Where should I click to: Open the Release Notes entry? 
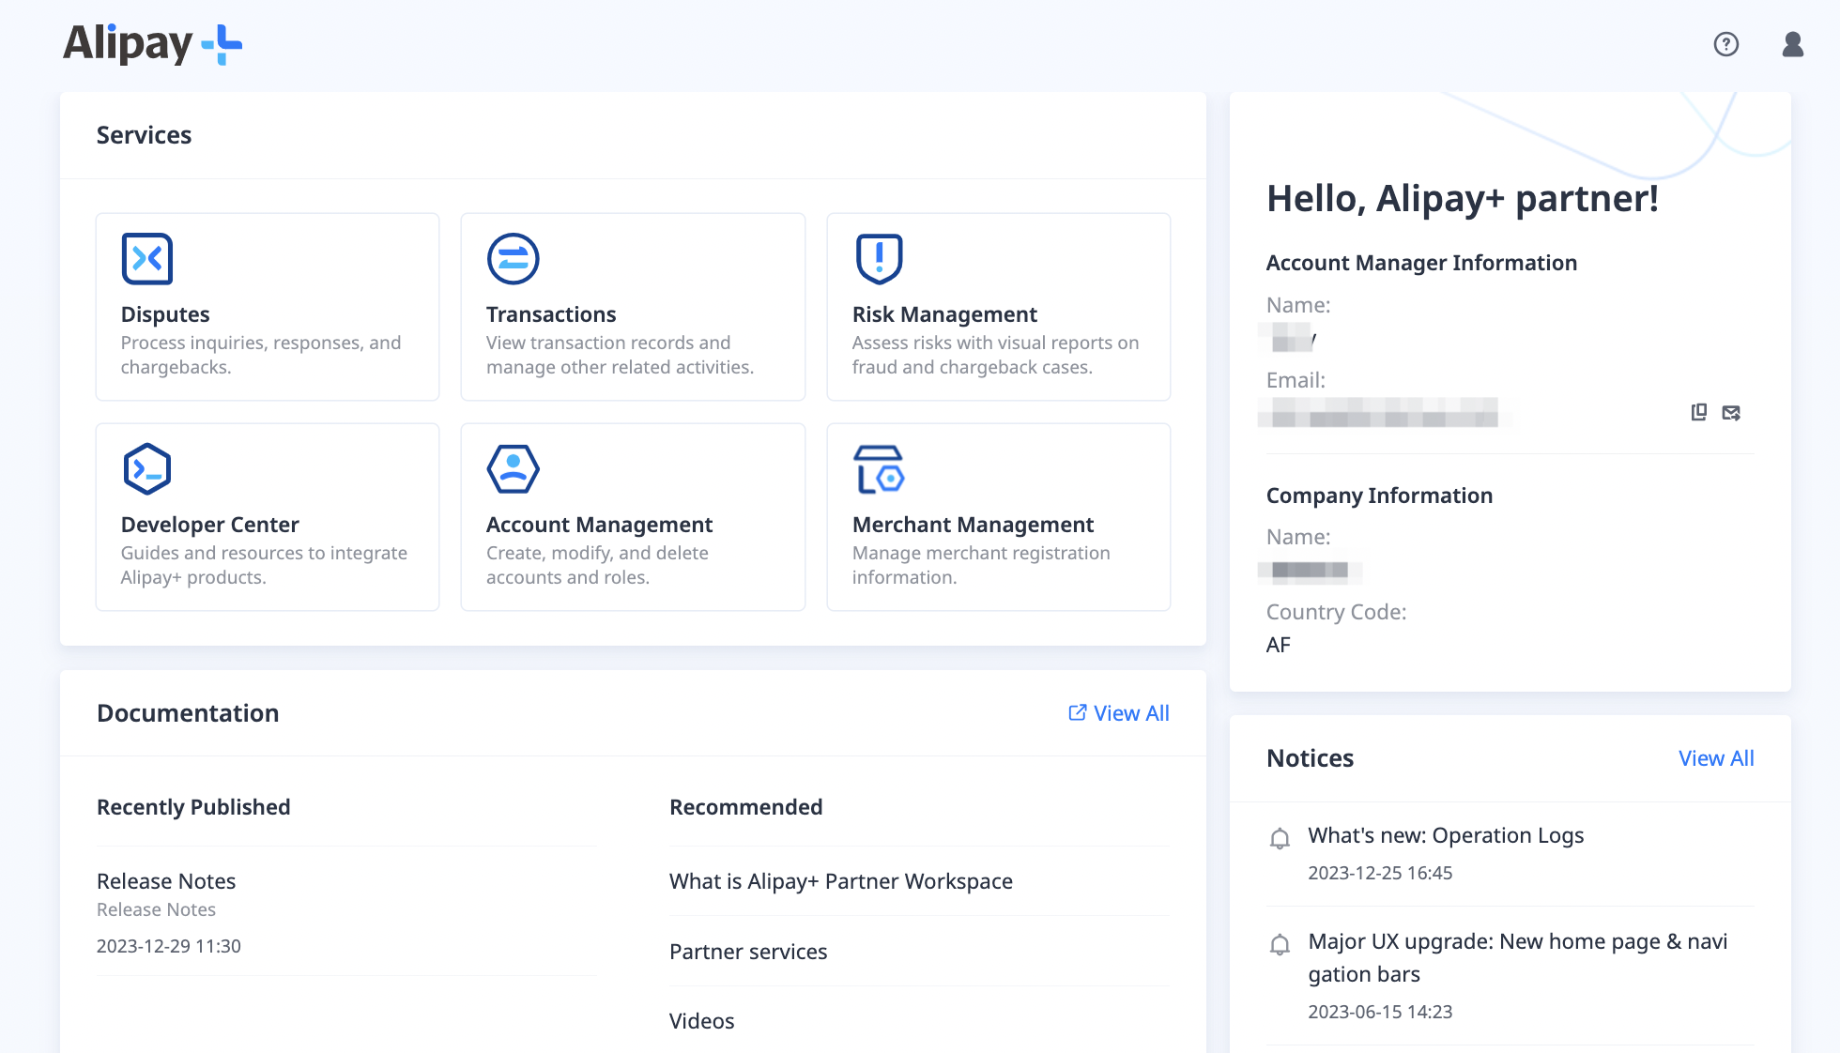click(x=166, y=880)
